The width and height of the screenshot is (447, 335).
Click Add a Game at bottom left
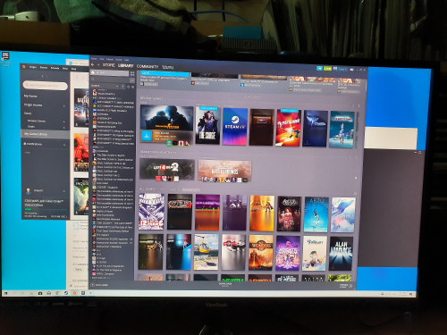[x=100, y=285]
